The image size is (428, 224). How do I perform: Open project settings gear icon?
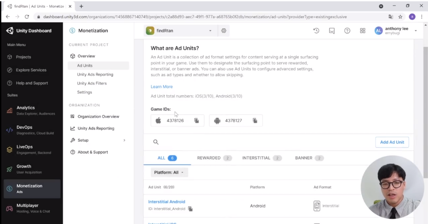tap(224, 31)
